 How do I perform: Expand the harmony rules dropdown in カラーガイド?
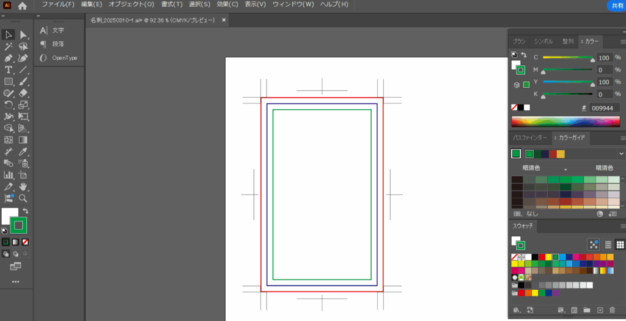point(621,154)
